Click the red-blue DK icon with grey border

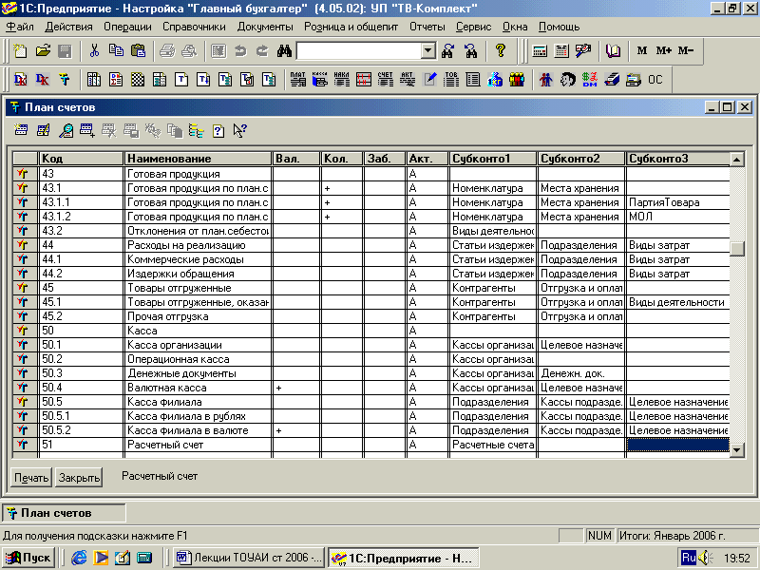click(20, 80)
